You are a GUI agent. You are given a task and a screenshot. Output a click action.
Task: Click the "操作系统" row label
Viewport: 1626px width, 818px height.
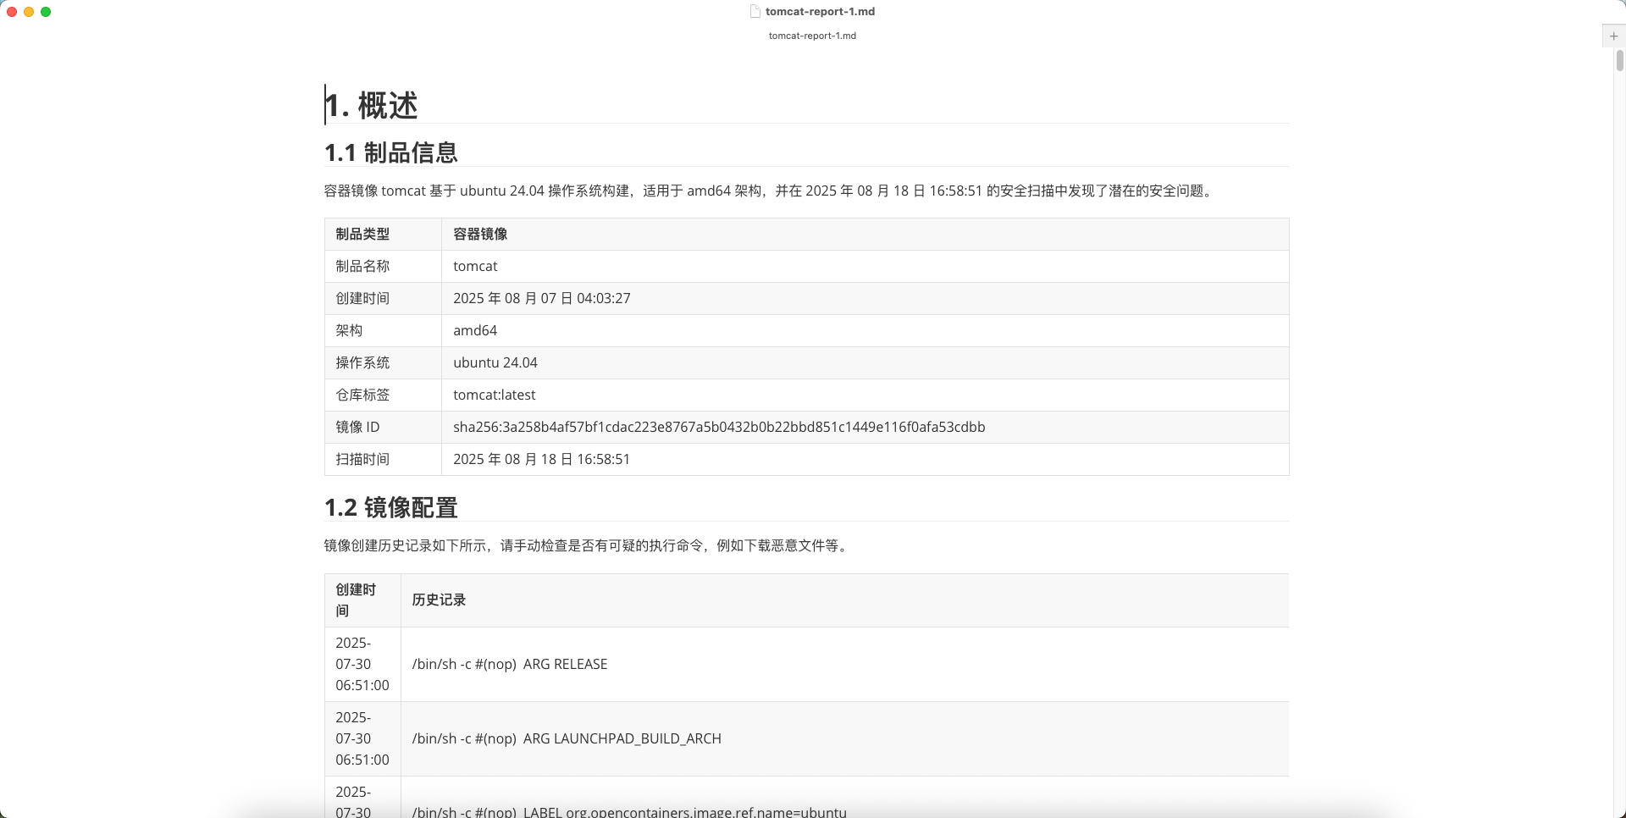click(x=362, y=363)
